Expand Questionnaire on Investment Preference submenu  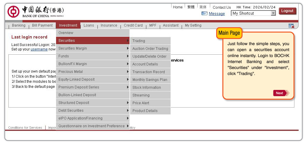point(93,126)
